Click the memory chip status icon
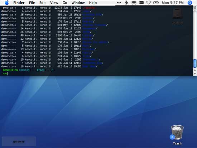 click(x=141, y=3)
